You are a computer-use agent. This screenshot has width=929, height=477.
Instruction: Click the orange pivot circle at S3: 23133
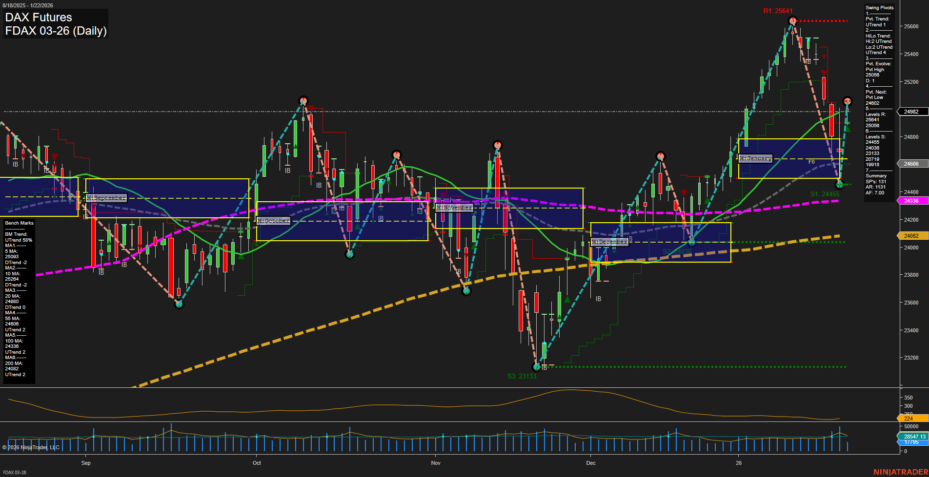tap(537, 367)
